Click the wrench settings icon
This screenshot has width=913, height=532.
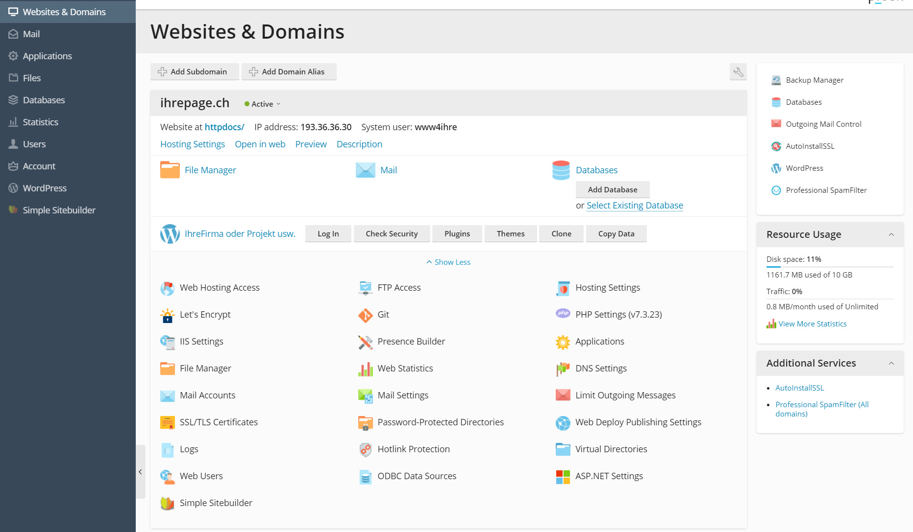point(738,72)
